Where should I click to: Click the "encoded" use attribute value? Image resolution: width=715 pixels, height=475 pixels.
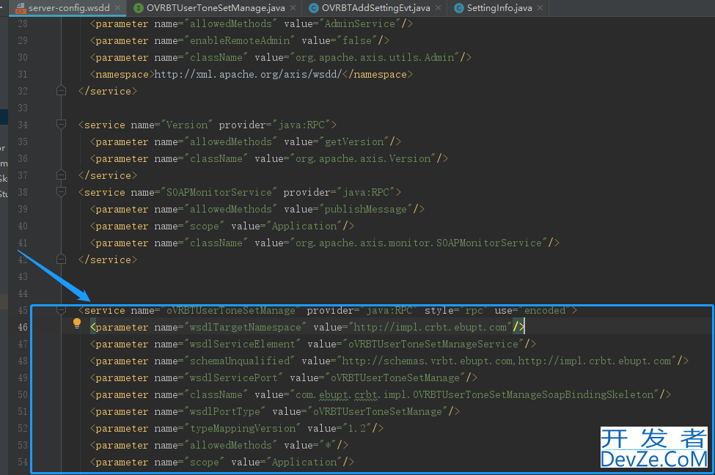tap(545, 311)
